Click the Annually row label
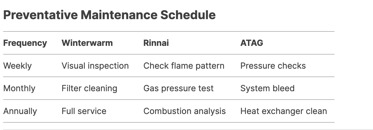This screenshot has height=130, width=373. tap(20, 111)
